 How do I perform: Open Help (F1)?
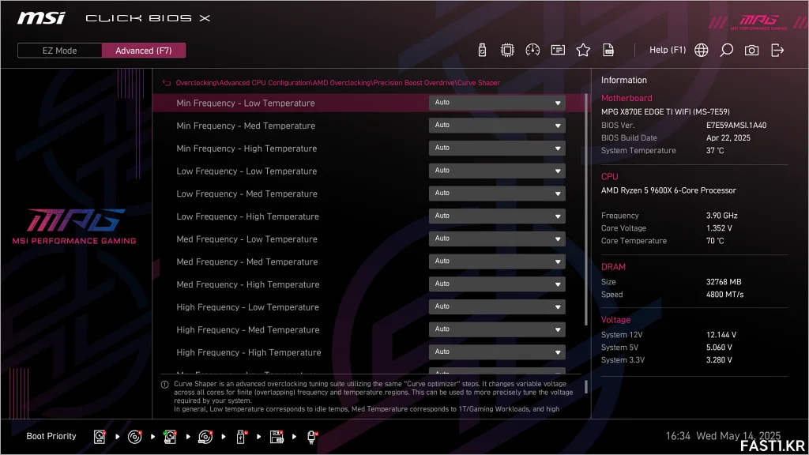tap(667, 50)
